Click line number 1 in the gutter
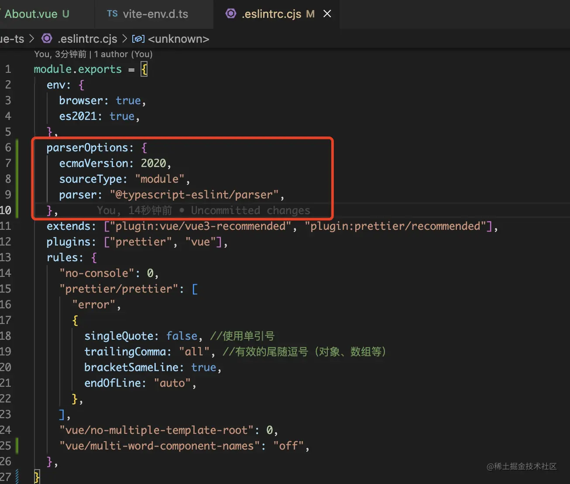 pyautogui.click(x=8, y=69)
